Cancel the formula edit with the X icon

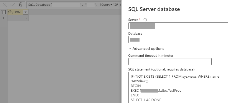click(5, 5)
